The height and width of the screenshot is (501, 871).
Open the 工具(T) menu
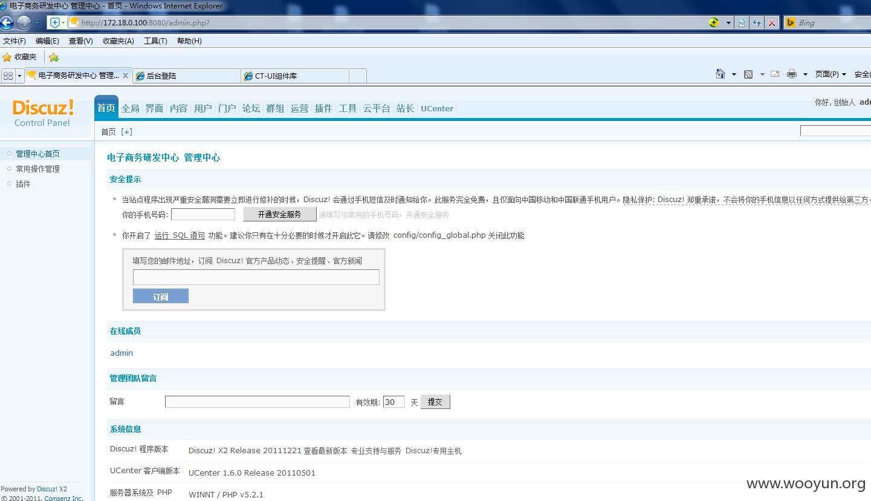[x=155, y=41]
